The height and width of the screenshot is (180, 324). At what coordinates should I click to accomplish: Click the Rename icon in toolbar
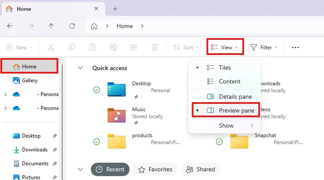coord(113,47)
